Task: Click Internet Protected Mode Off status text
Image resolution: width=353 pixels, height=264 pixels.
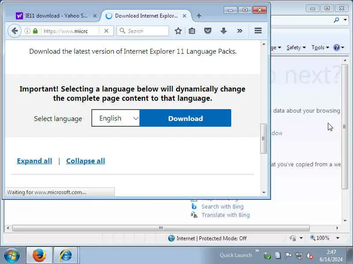Action: coord(211,238)
